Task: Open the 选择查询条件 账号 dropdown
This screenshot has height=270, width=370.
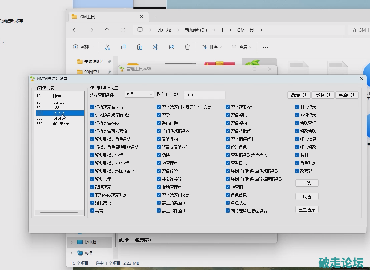Action: (139, 95)
